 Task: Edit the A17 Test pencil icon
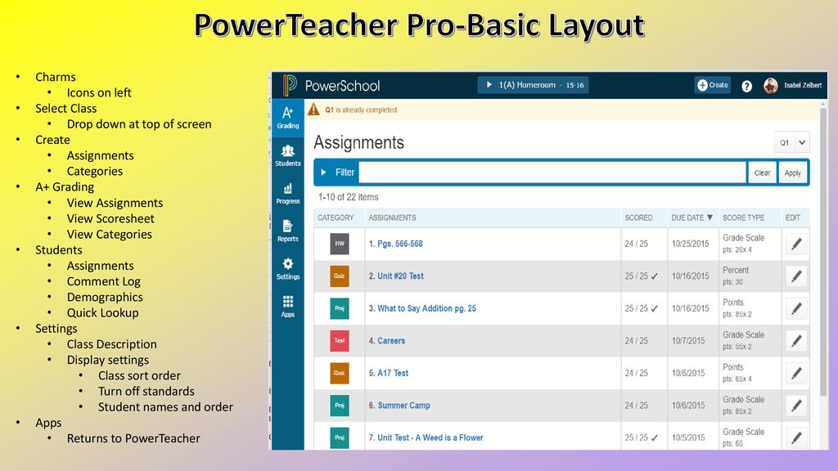click(796, 373)
